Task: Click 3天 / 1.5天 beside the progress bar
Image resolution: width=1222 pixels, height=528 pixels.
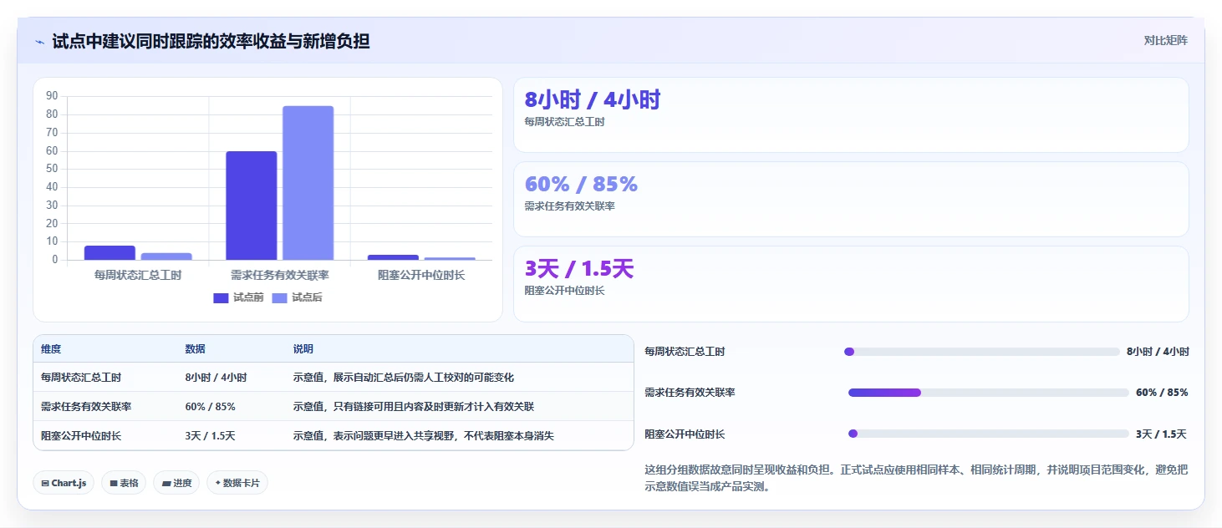Action: 1161,434
